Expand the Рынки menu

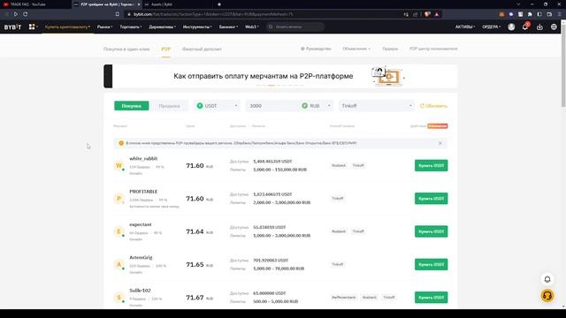pyautogui.click(x=104, y=26)
